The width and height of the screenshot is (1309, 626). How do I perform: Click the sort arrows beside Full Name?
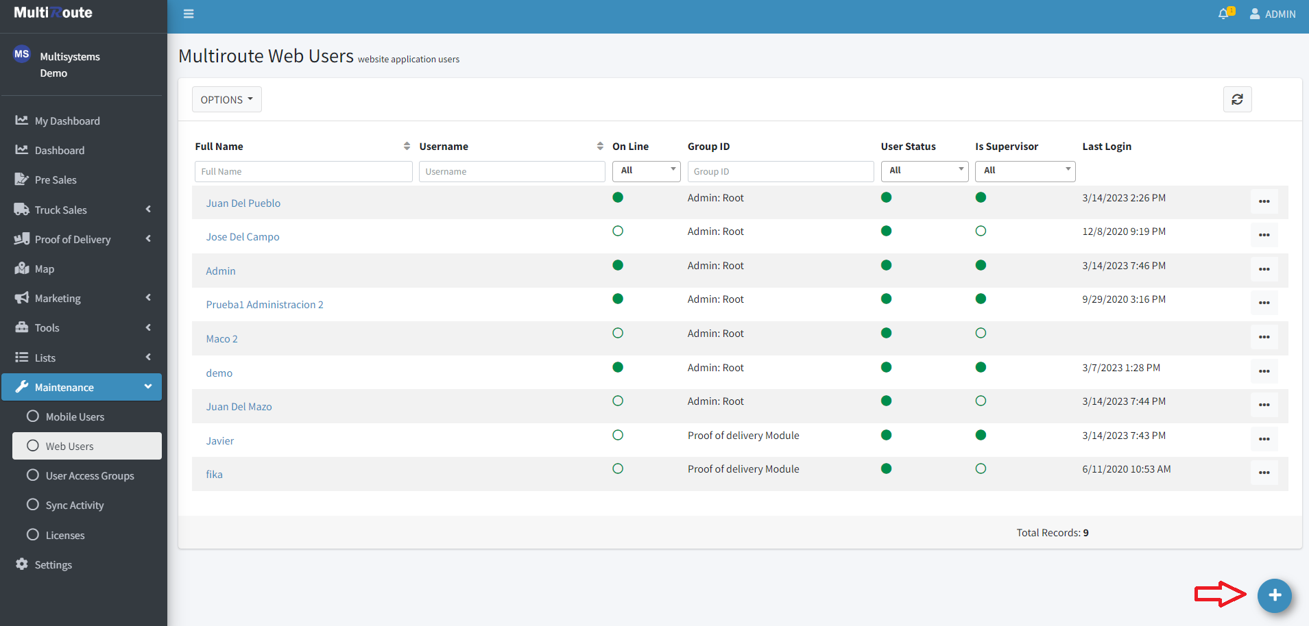(x=407, y=146)
